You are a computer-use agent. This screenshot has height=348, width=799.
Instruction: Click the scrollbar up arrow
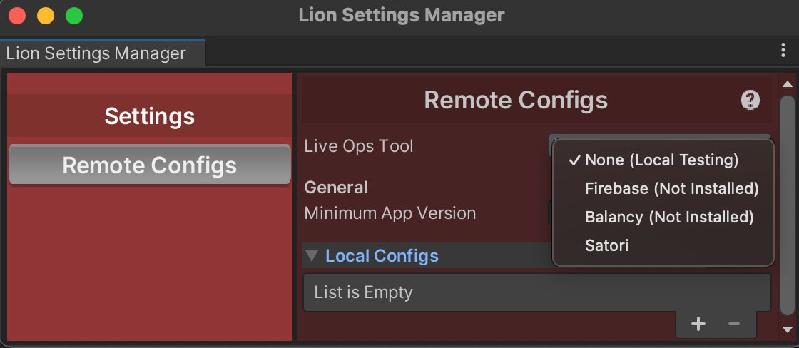787,83
